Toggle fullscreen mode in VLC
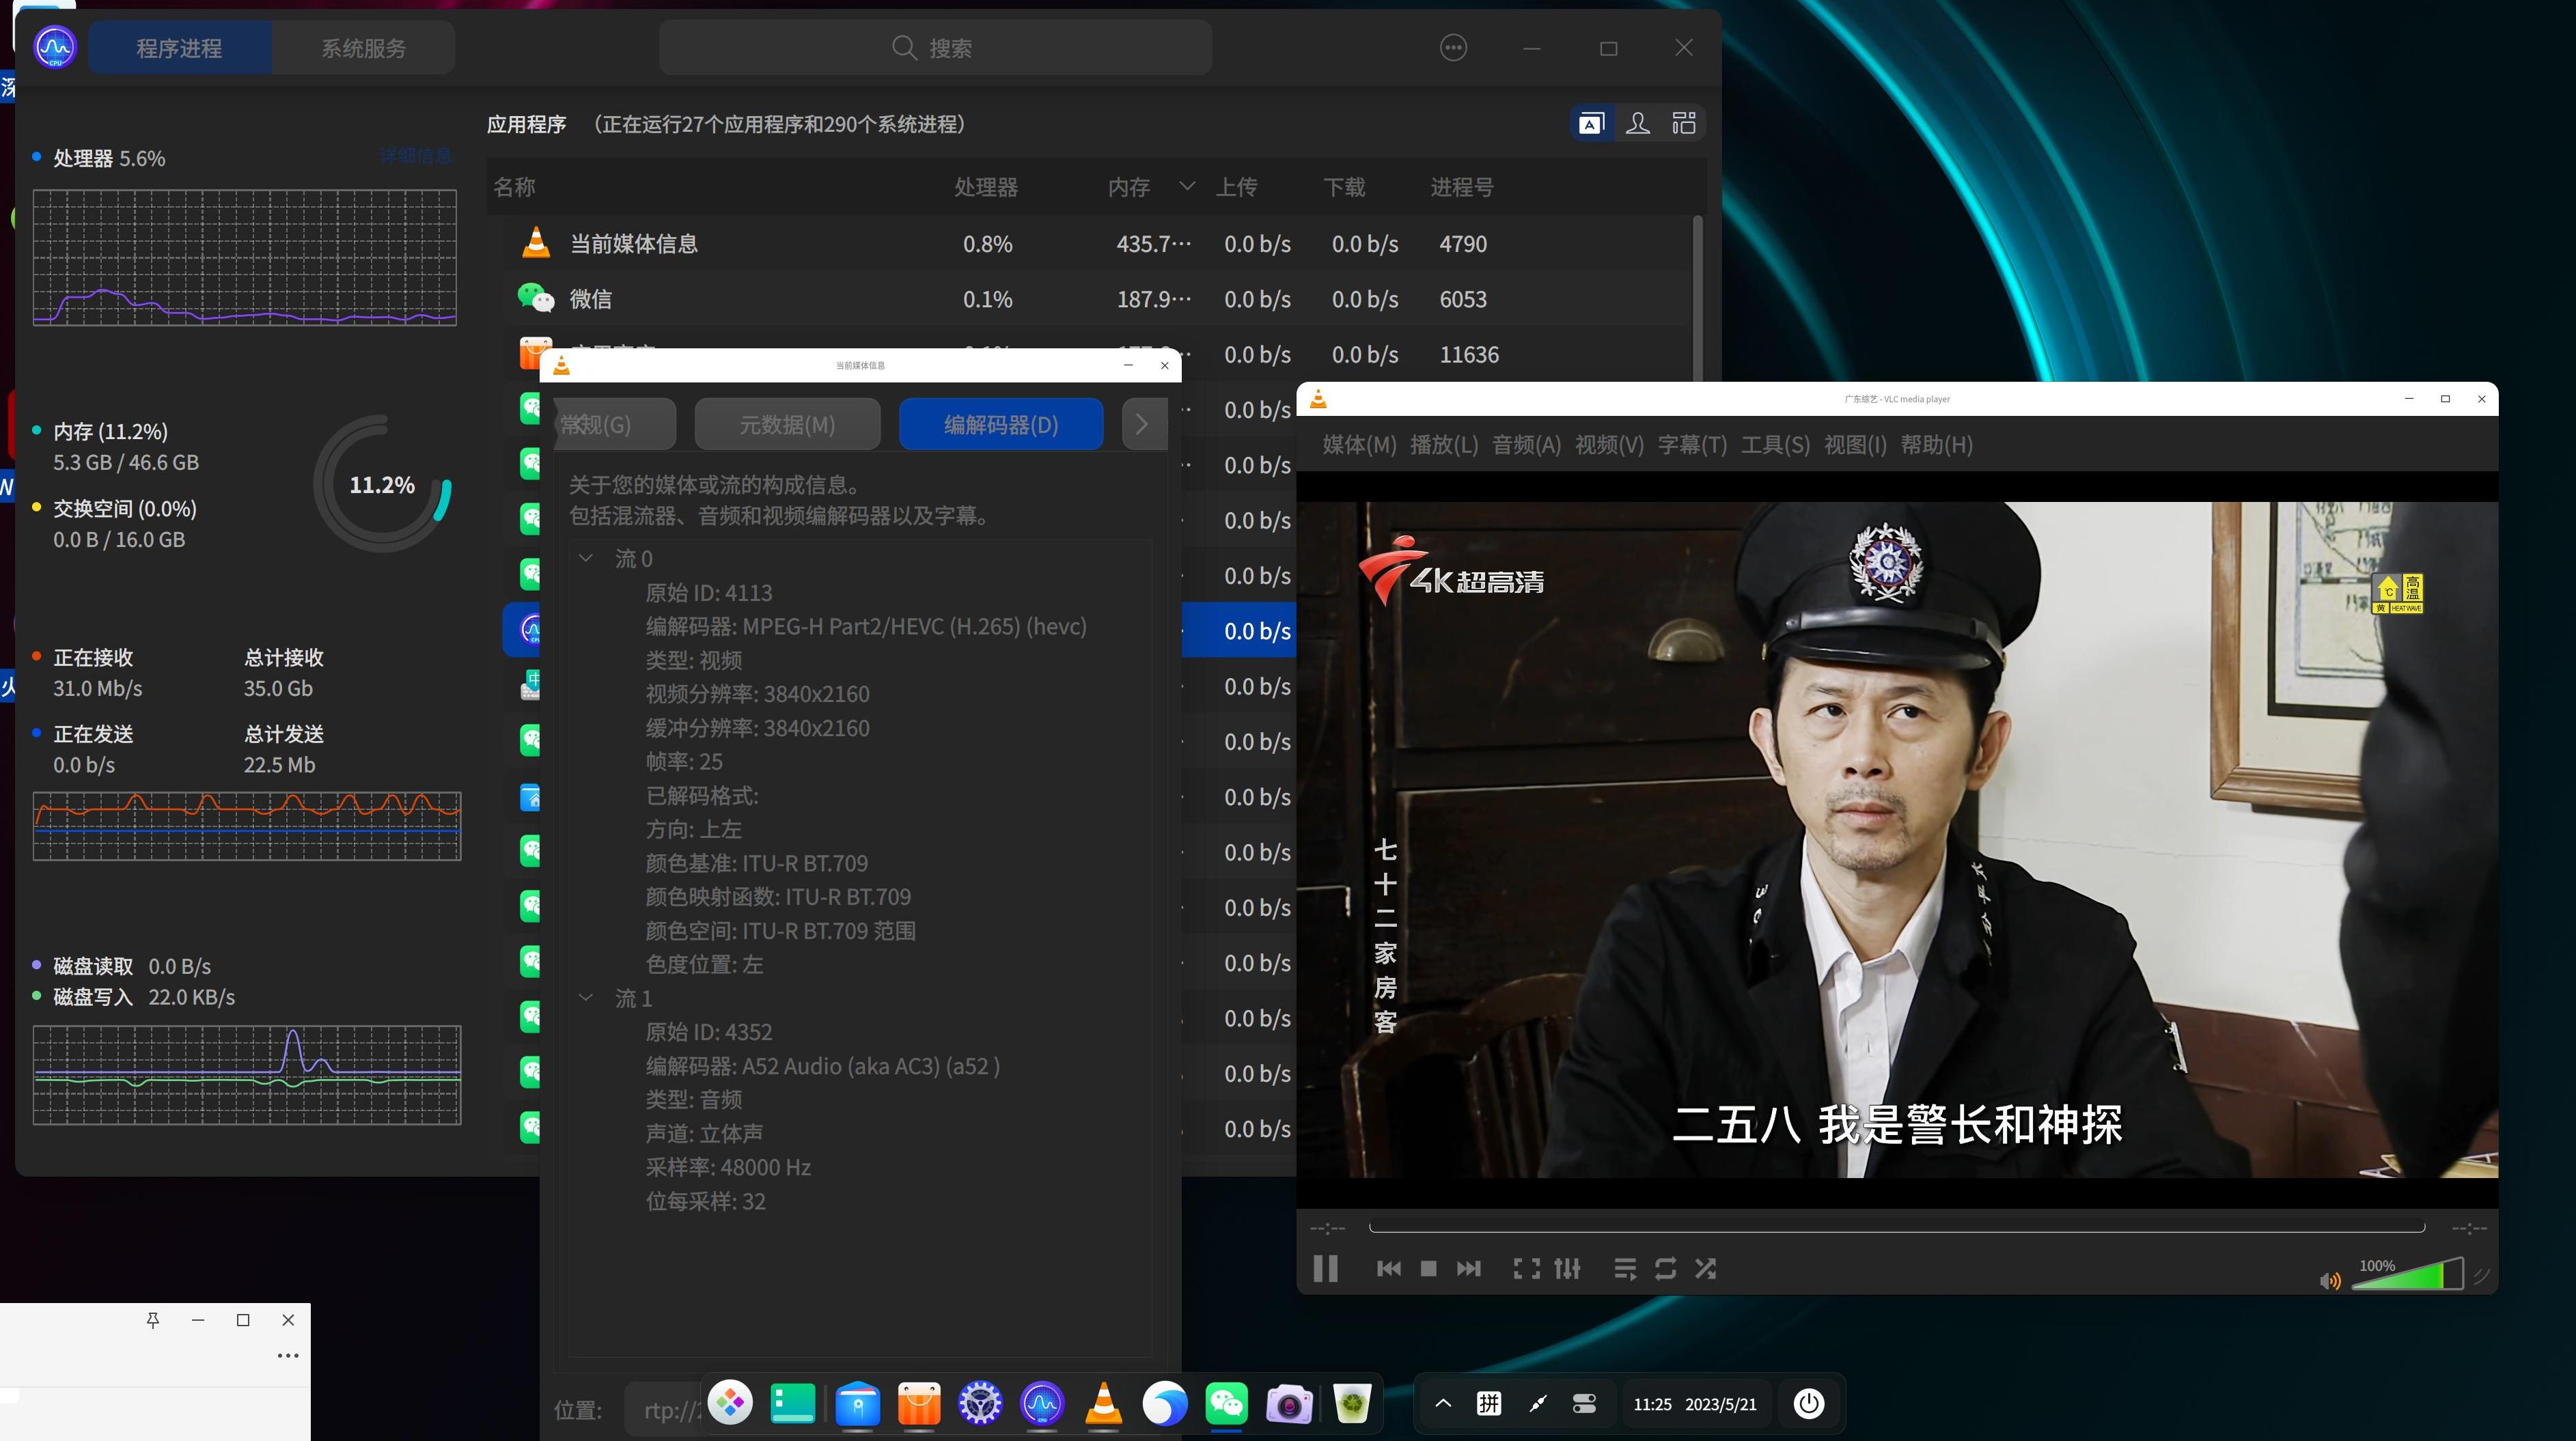Viewport: 2576px width, 1441px height. 1528,1268
